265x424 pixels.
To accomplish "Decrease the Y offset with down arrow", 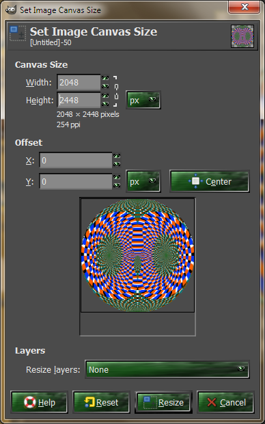I will click(117, 185).
